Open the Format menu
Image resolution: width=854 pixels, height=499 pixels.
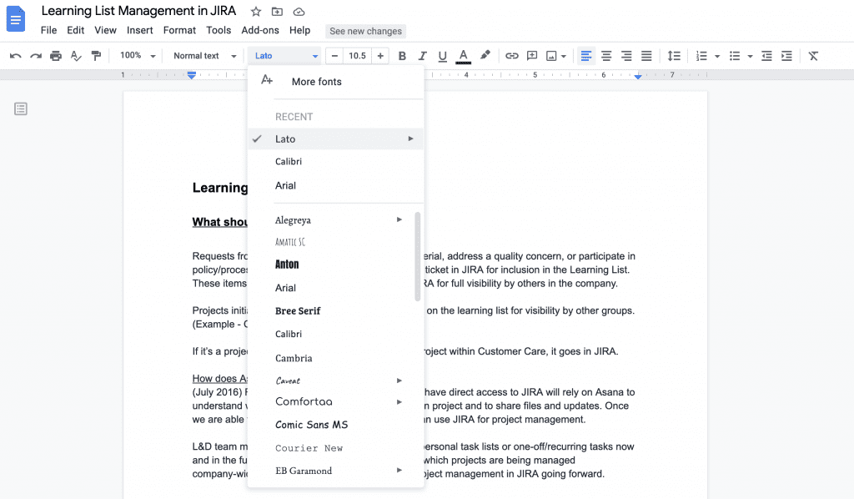179,29
